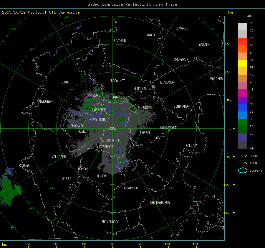Click the SINDHANUR city label
Image resolution: width=265 pixels, height=248 pixels.
181,106
